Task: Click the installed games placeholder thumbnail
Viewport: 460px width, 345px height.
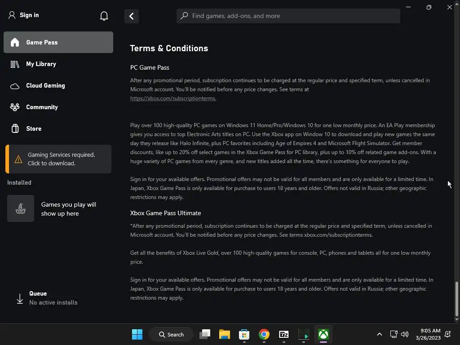Action: point(21,208)
